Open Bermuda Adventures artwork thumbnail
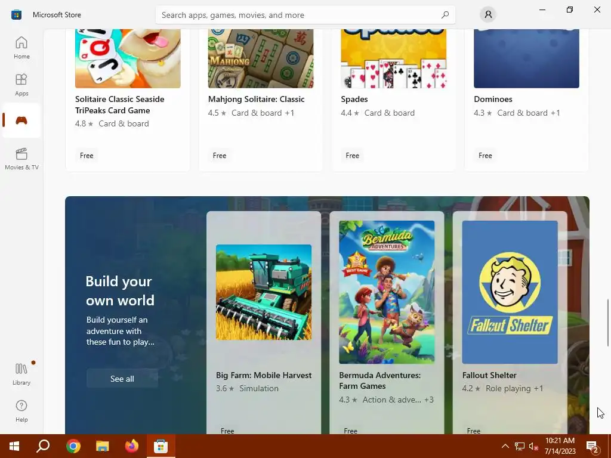Screen dimensions: 611x458 [x=387, y=292]
